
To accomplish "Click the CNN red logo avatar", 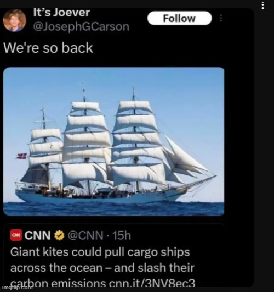I will point(16,235).
